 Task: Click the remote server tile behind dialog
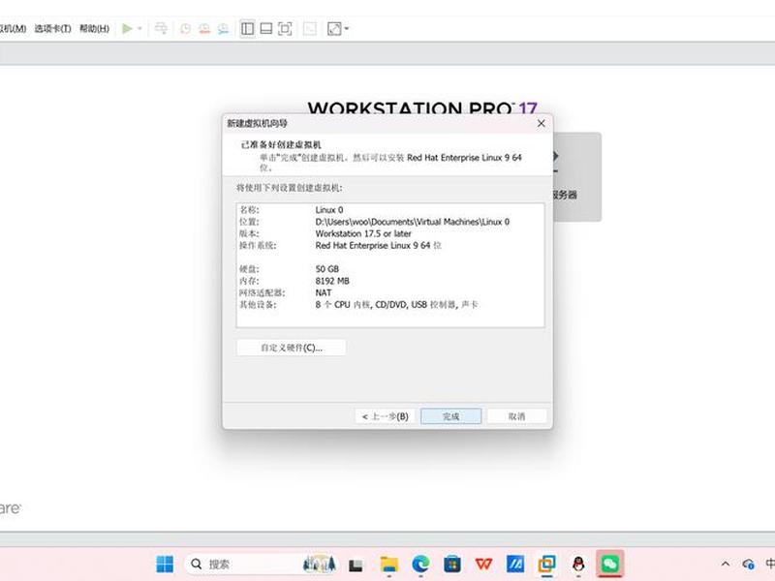(x=577, y=176)
